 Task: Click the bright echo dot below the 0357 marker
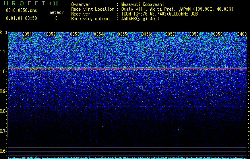(178, 130)
